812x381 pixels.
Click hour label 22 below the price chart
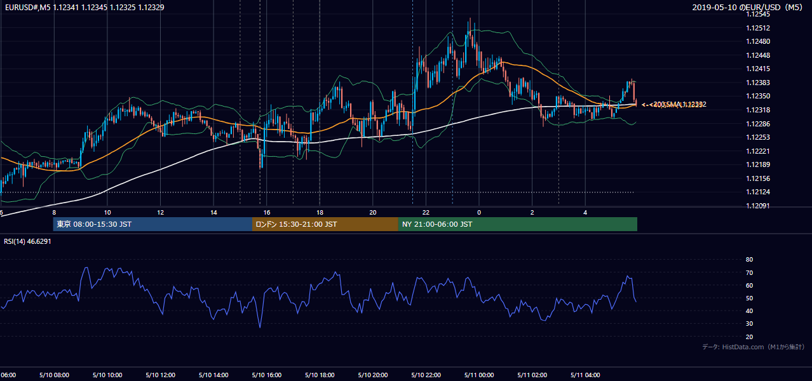click(x=426, y=212)
